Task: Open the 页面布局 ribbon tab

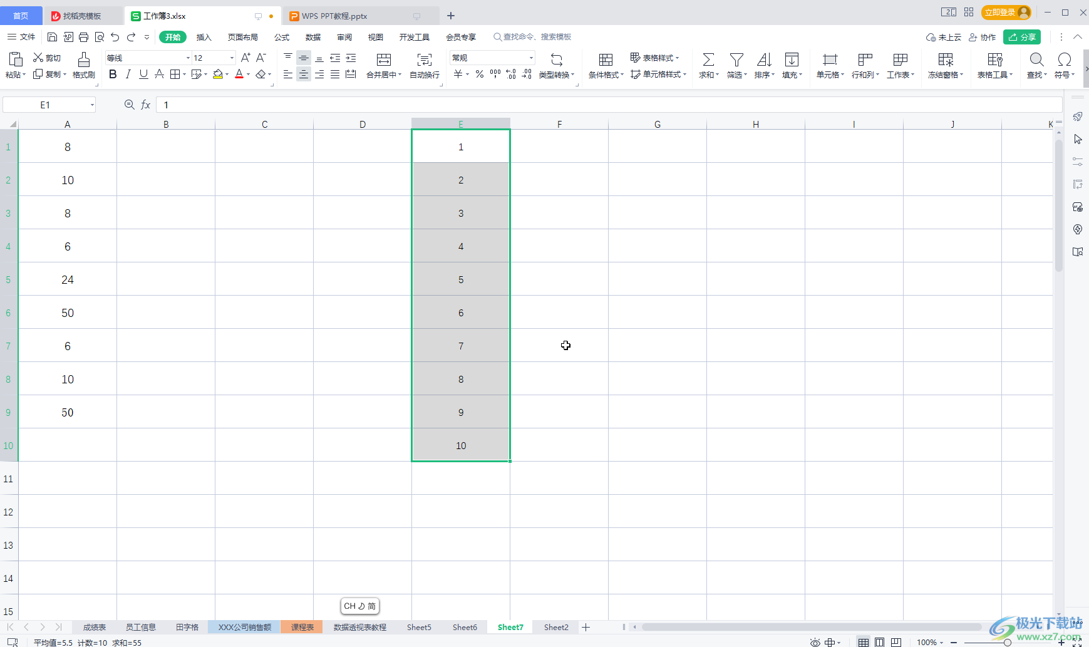Action: click(x=243, y=37)
